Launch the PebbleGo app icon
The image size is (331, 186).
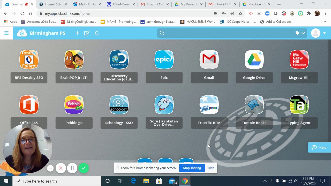[74, 105]
